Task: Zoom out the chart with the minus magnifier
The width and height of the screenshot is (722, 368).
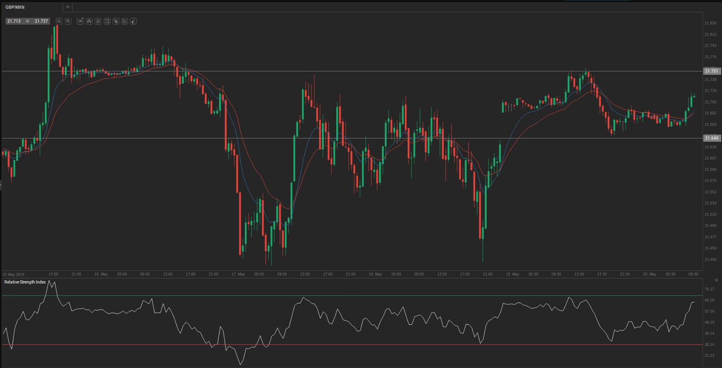Action: pos(59,21)
